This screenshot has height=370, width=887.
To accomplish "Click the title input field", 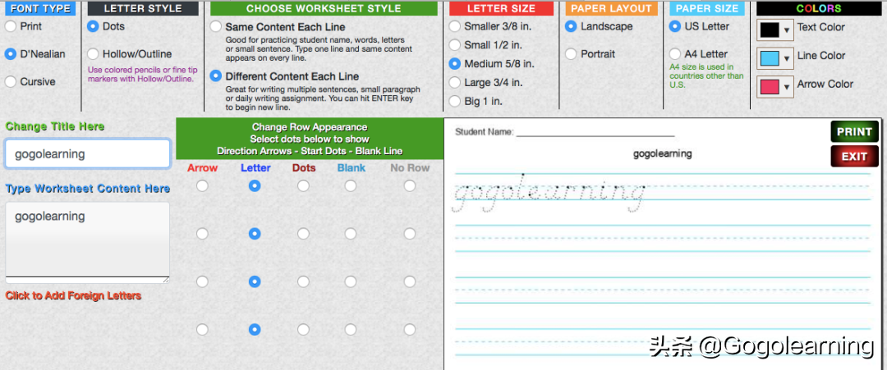I will [87, 153].
